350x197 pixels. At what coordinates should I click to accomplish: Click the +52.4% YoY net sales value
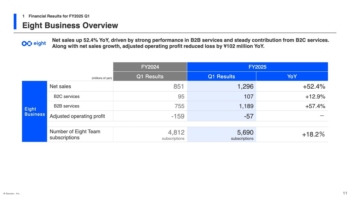click(314, 87)
